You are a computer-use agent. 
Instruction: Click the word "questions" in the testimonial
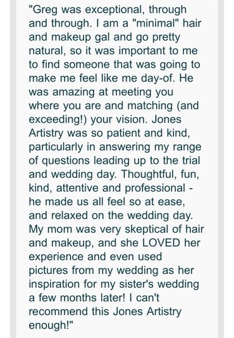tap(66, 161)
